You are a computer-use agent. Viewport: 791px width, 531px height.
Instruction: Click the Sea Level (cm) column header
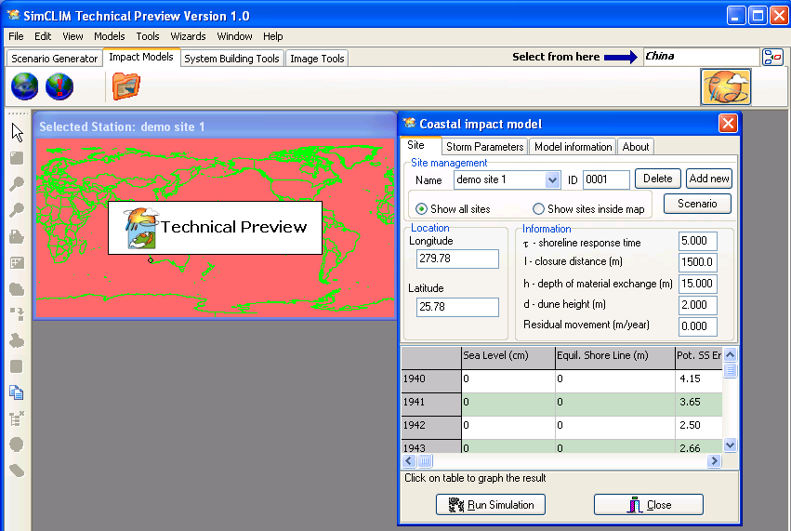pyautogui.click(x=508, y=356)
